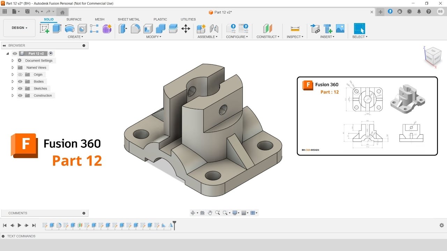
Task: Click the Joint tool icon
Action: point(214,29)
